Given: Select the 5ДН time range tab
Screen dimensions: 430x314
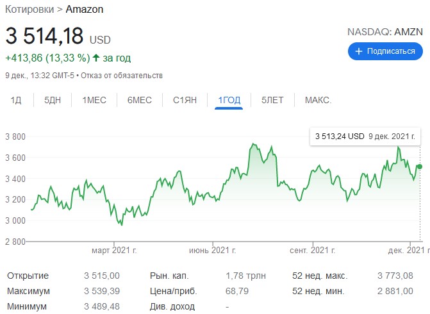Looking at the screenshot, I should [x=53, y=100].
